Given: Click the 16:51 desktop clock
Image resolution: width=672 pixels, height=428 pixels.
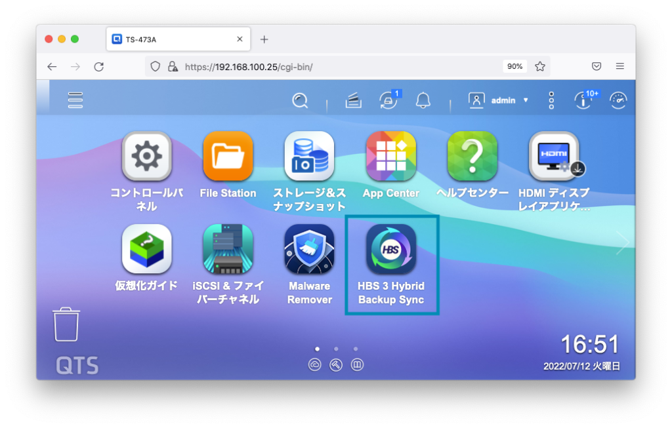Looking at the screenshot, I should (x=590, y=344).
